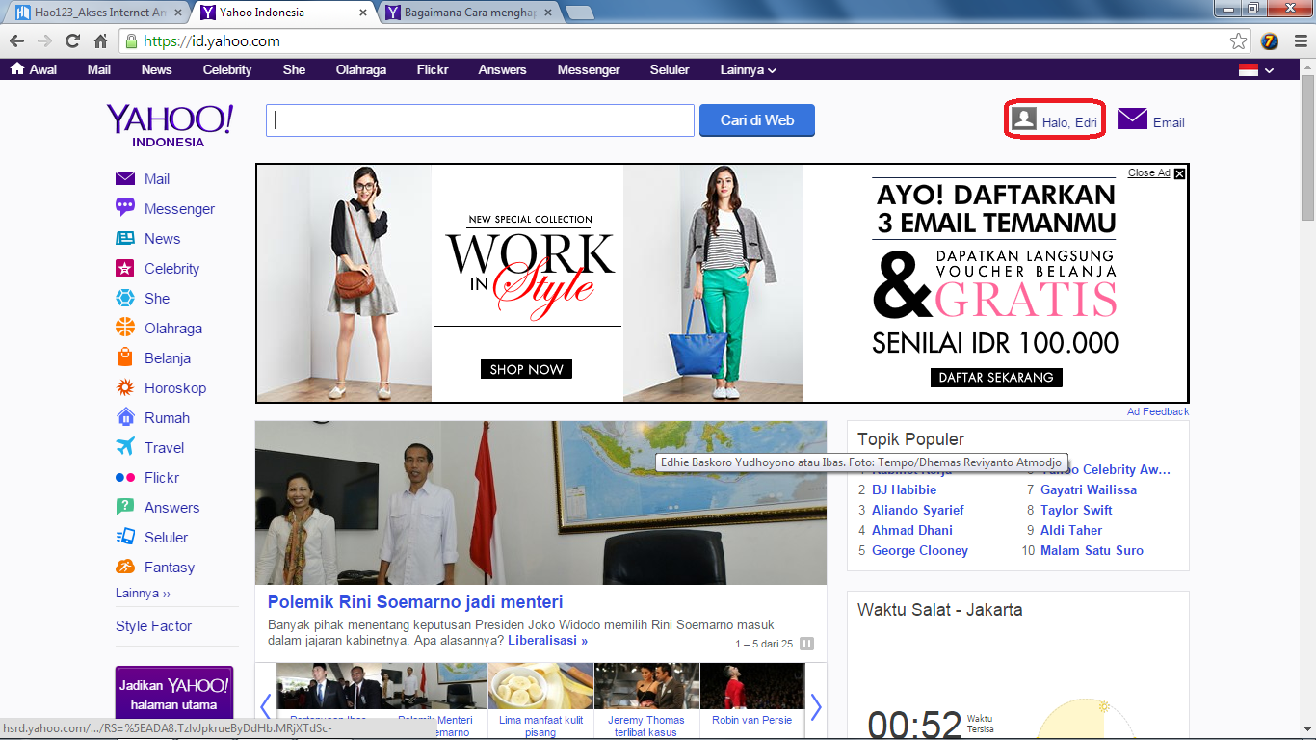Click the Travel airplane icon in the sidebar
The width and height of the screenshot is (1316, 740).
125,447
